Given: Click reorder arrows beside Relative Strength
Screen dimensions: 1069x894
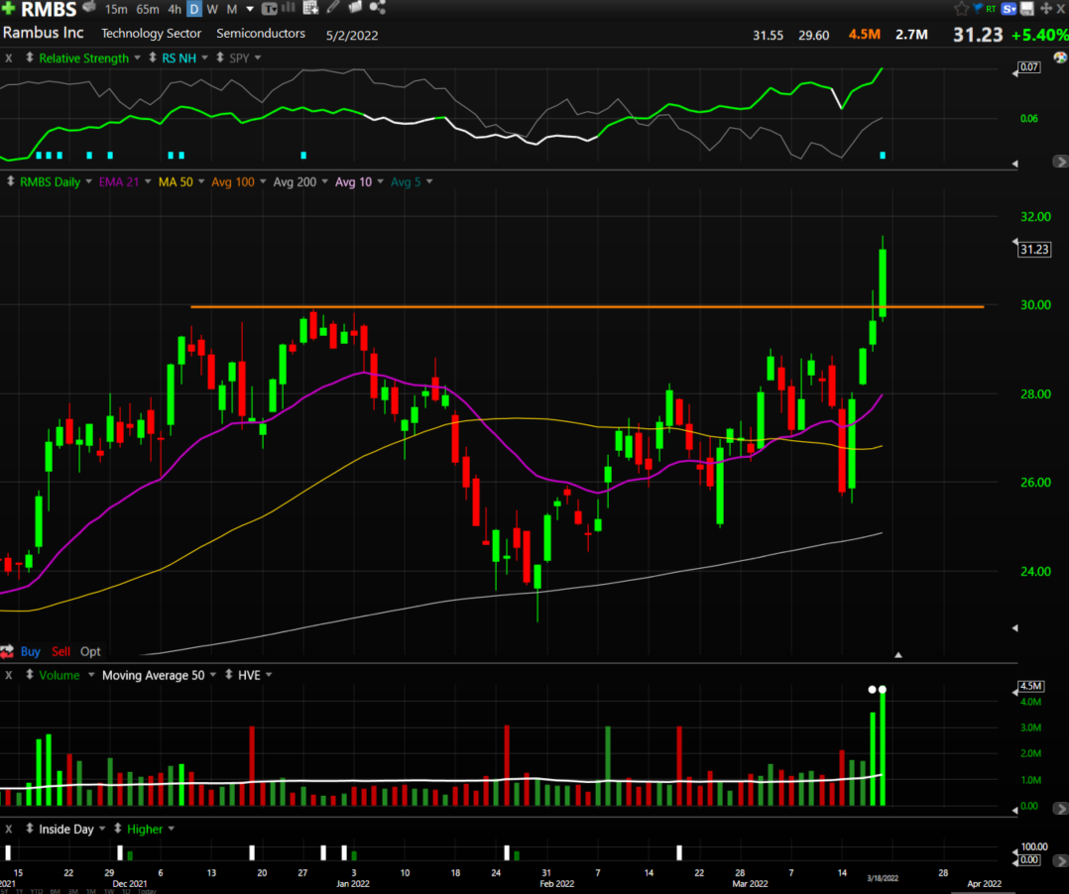Looking at the screenshot, I should pos(30,57).
